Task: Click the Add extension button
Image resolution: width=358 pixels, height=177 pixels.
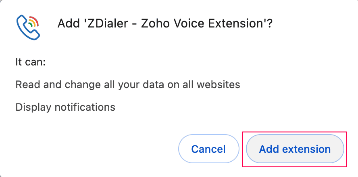Action: click(295, 149)
